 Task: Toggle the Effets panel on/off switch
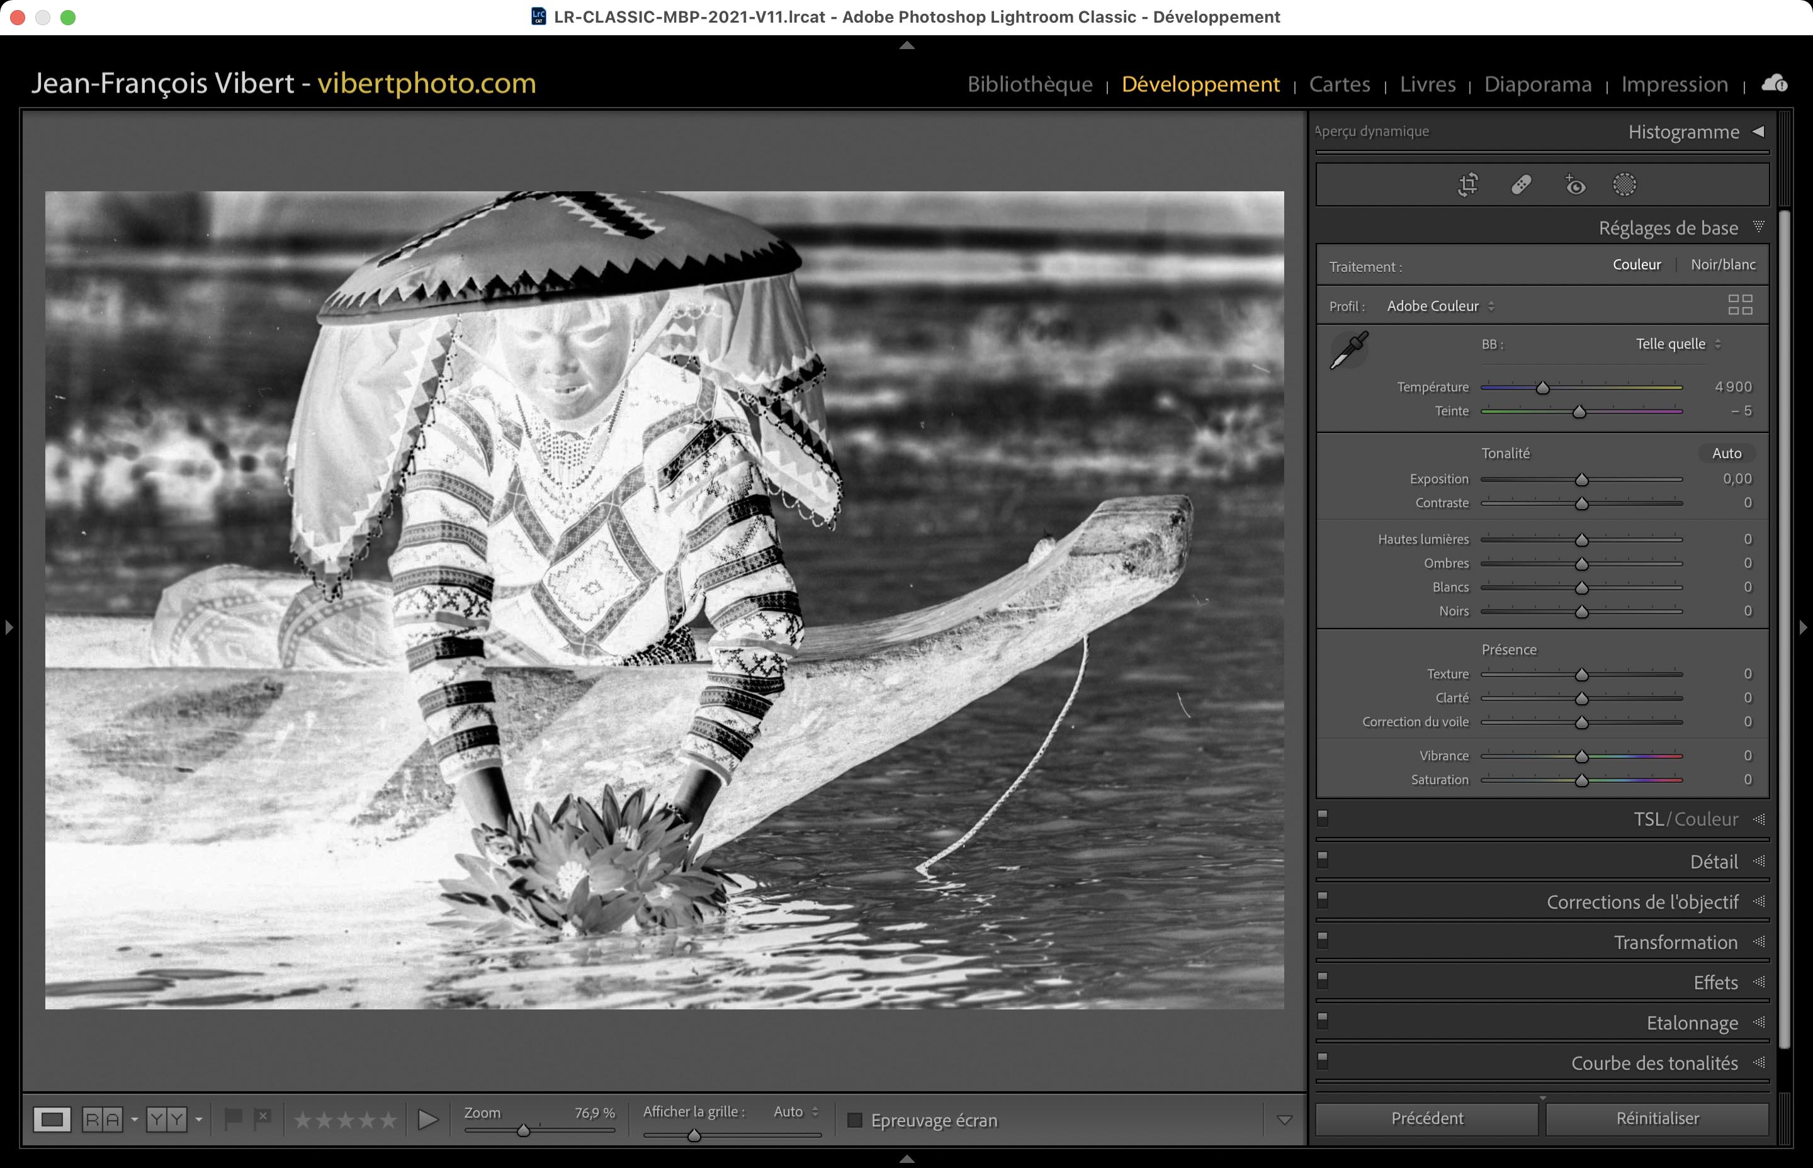pos(1323,979)
